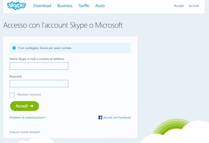Click Accedi in the top navigation
Image resolution: width=209 pixels, height=143 pixels.
[179, 6]
